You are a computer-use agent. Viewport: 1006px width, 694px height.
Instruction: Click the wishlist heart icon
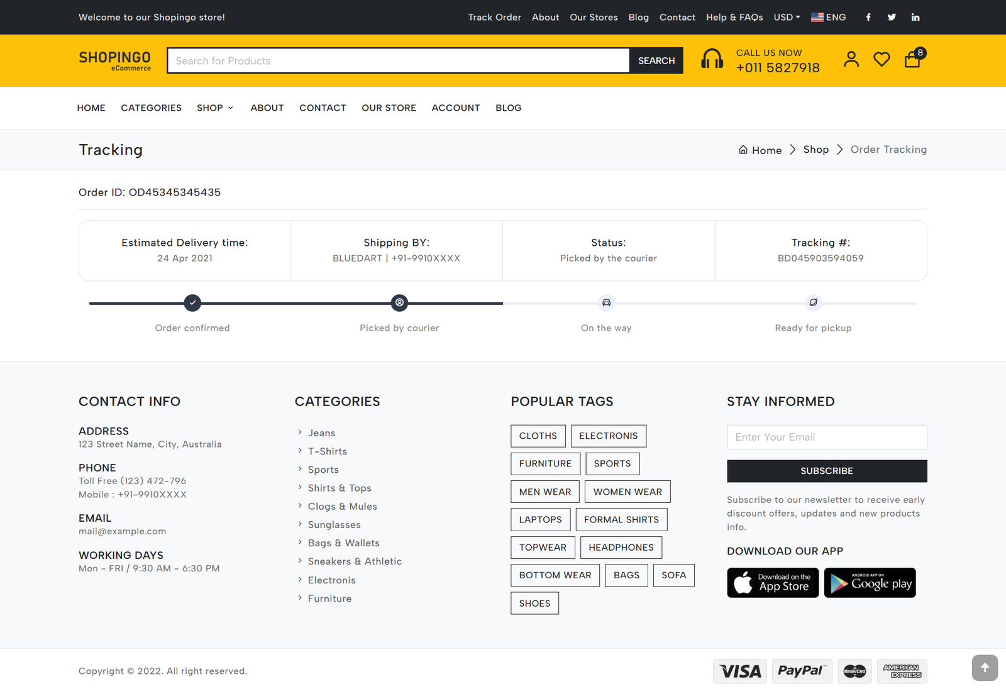882,60
